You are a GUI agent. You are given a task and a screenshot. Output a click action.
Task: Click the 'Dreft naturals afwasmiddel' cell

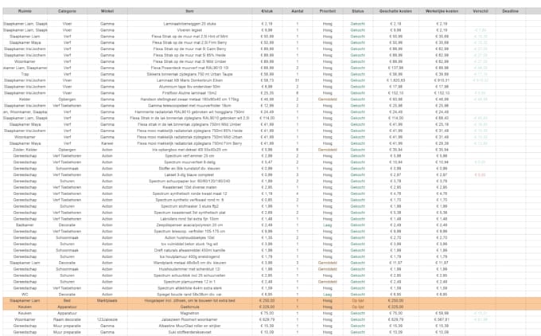pos(189,250)
